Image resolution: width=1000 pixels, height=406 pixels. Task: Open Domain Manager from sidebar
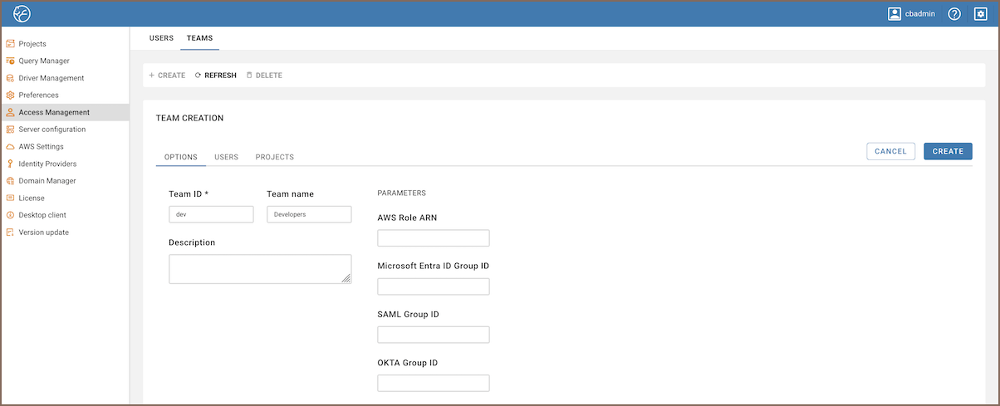(x=47, y=181)
